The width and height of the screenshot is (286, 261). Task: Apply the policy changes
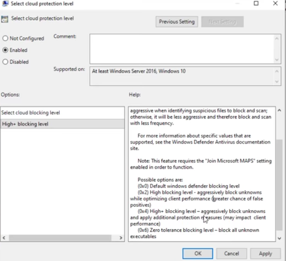pos(265,253)
